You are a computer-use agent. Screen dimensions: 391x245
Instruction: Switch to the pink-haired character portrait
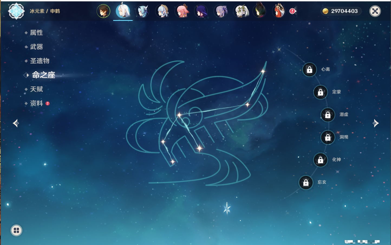[x=182, y=11]
